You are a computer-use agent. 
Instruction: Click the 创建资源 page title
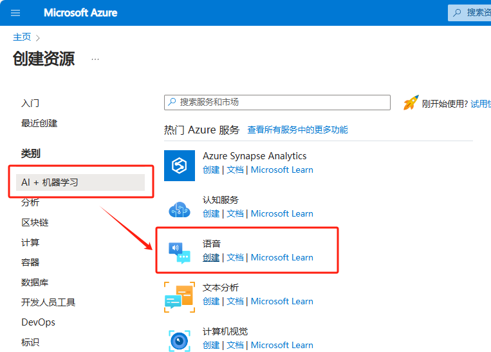[x=44, y=59]
